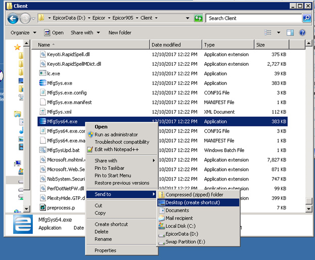
Task: Sort by the Size column header
Action: pos(272,45)
